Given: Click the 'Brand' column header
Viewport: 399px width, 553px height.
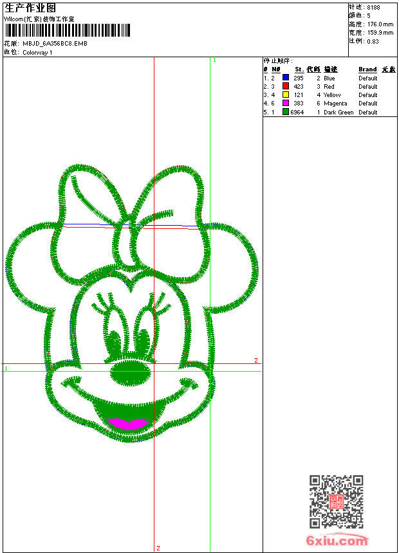Looking at the screenshot, I should 367,69.
